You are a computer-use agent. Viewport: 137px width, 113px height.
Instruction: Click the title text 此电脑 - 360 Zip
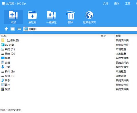click(x=16, y=4)
